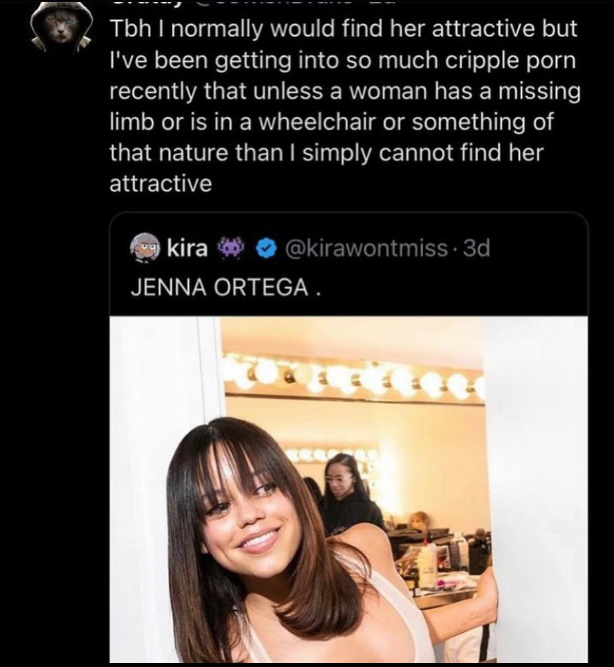Tap the white wall right of photo
The width and height of the screenshot is (614, 667).
pos(538,490)
